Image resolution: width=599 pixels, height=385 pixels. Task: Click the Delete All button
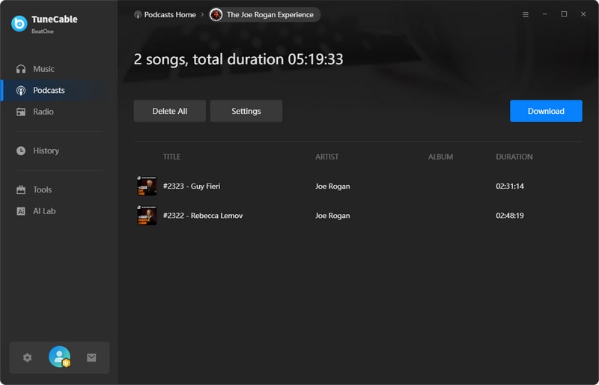[x=170, y=111]
